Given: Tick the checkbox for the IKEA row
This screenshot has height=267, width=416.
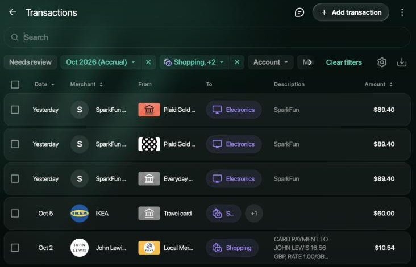Looking at the screenshot, I should 15,213.
